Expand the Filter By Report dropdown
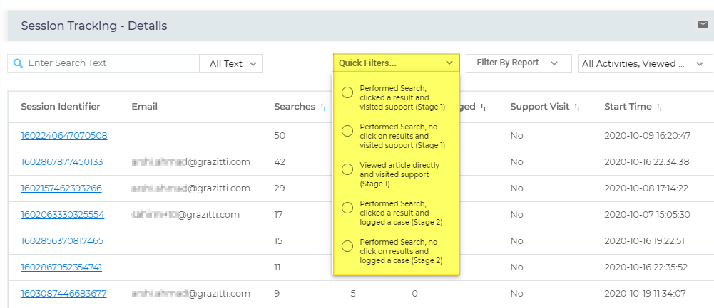Image resolution: width=714 pixels, height=308 pixels. 519,63
